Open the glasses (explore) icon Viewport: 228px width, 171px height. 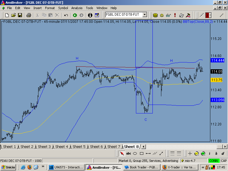[x=168, y=15]
